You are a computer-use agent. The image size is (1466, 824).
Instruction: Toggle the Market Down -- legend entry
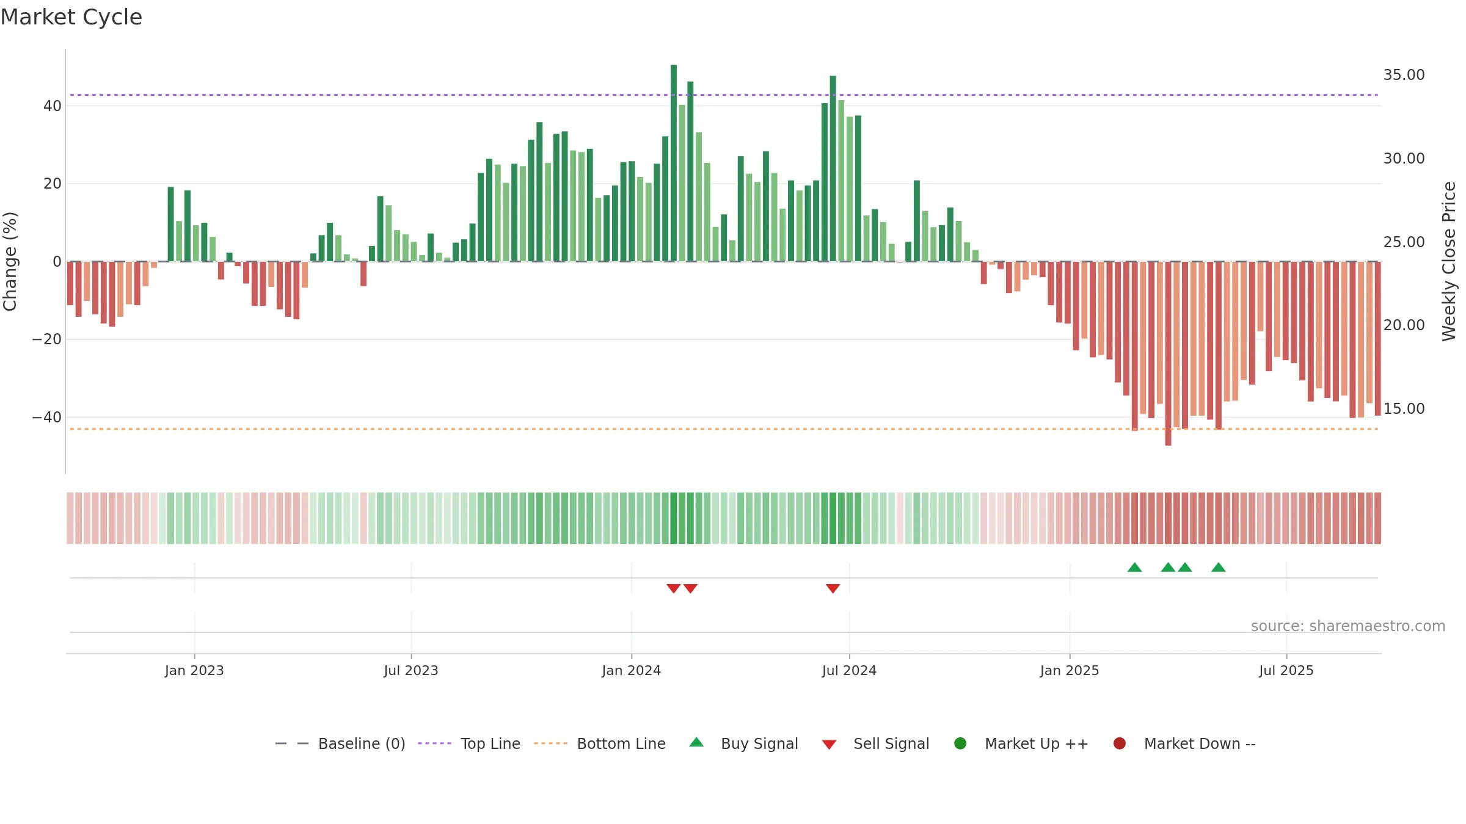(1184, 743)
